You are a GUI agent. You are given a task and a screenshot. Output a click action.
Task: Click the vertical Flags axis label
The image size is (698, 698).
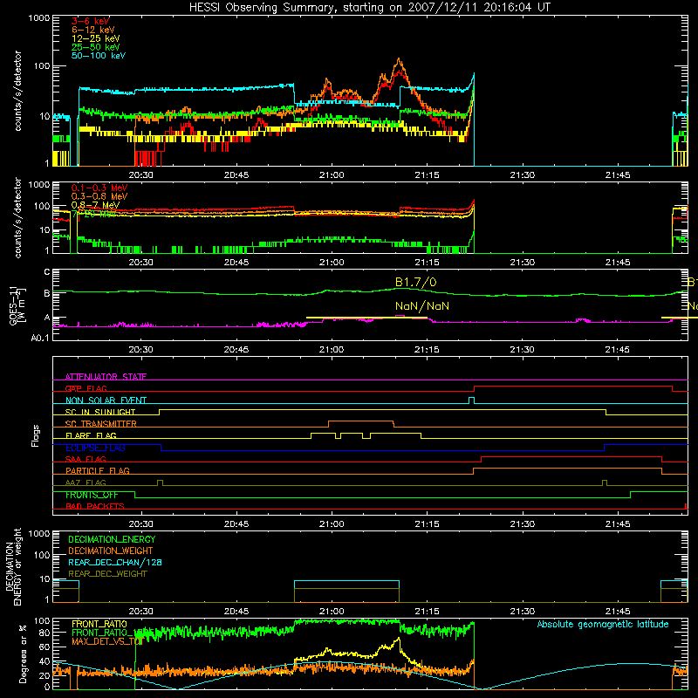point(35,435)
